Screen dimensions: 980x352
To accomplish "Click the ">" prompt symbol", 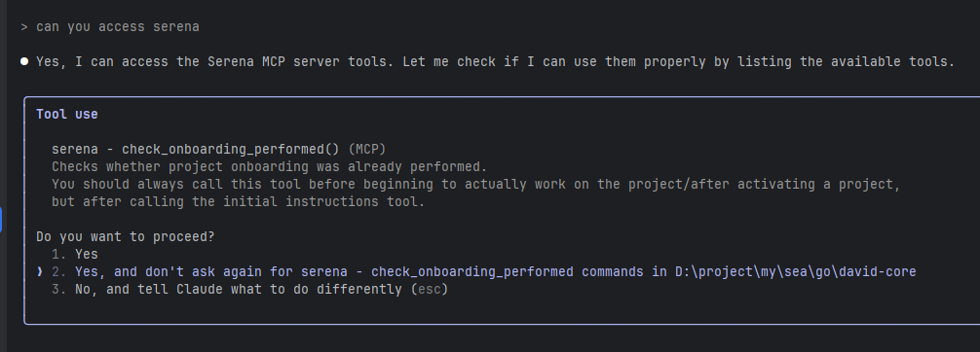I will pos(23,27).
